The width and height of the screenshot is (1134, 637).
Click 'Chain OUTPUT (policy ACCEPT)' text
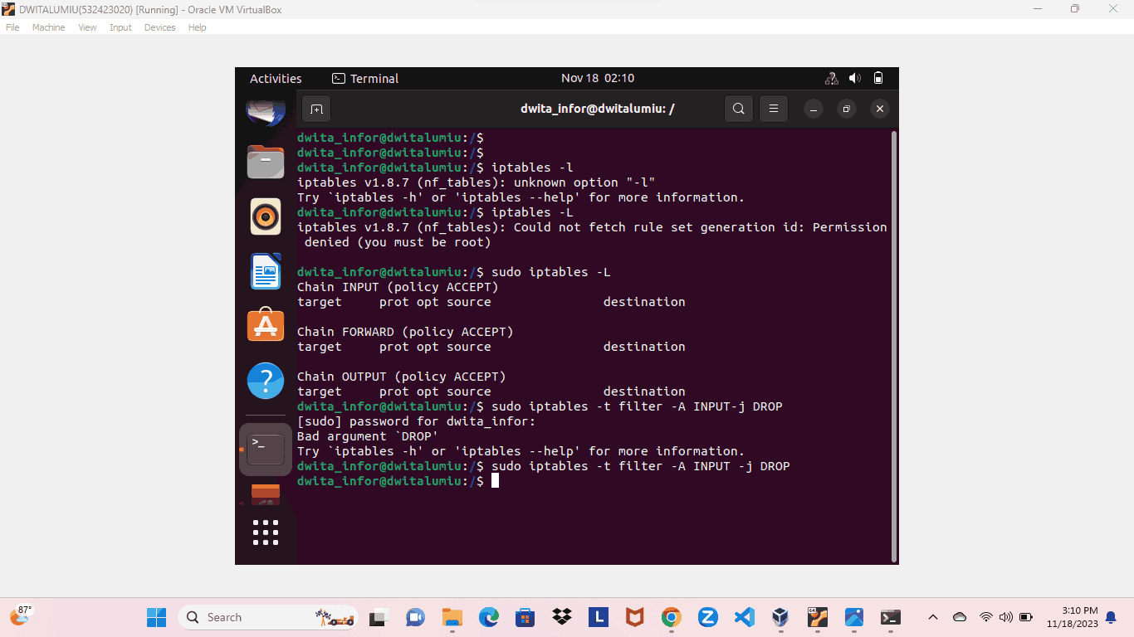402,377
